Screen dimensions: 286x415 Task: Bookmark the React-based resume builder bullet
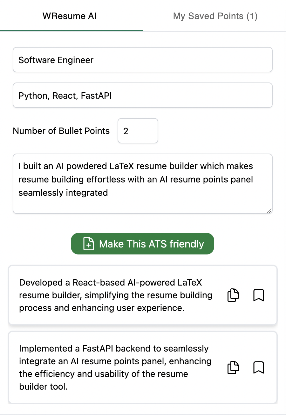259,295
